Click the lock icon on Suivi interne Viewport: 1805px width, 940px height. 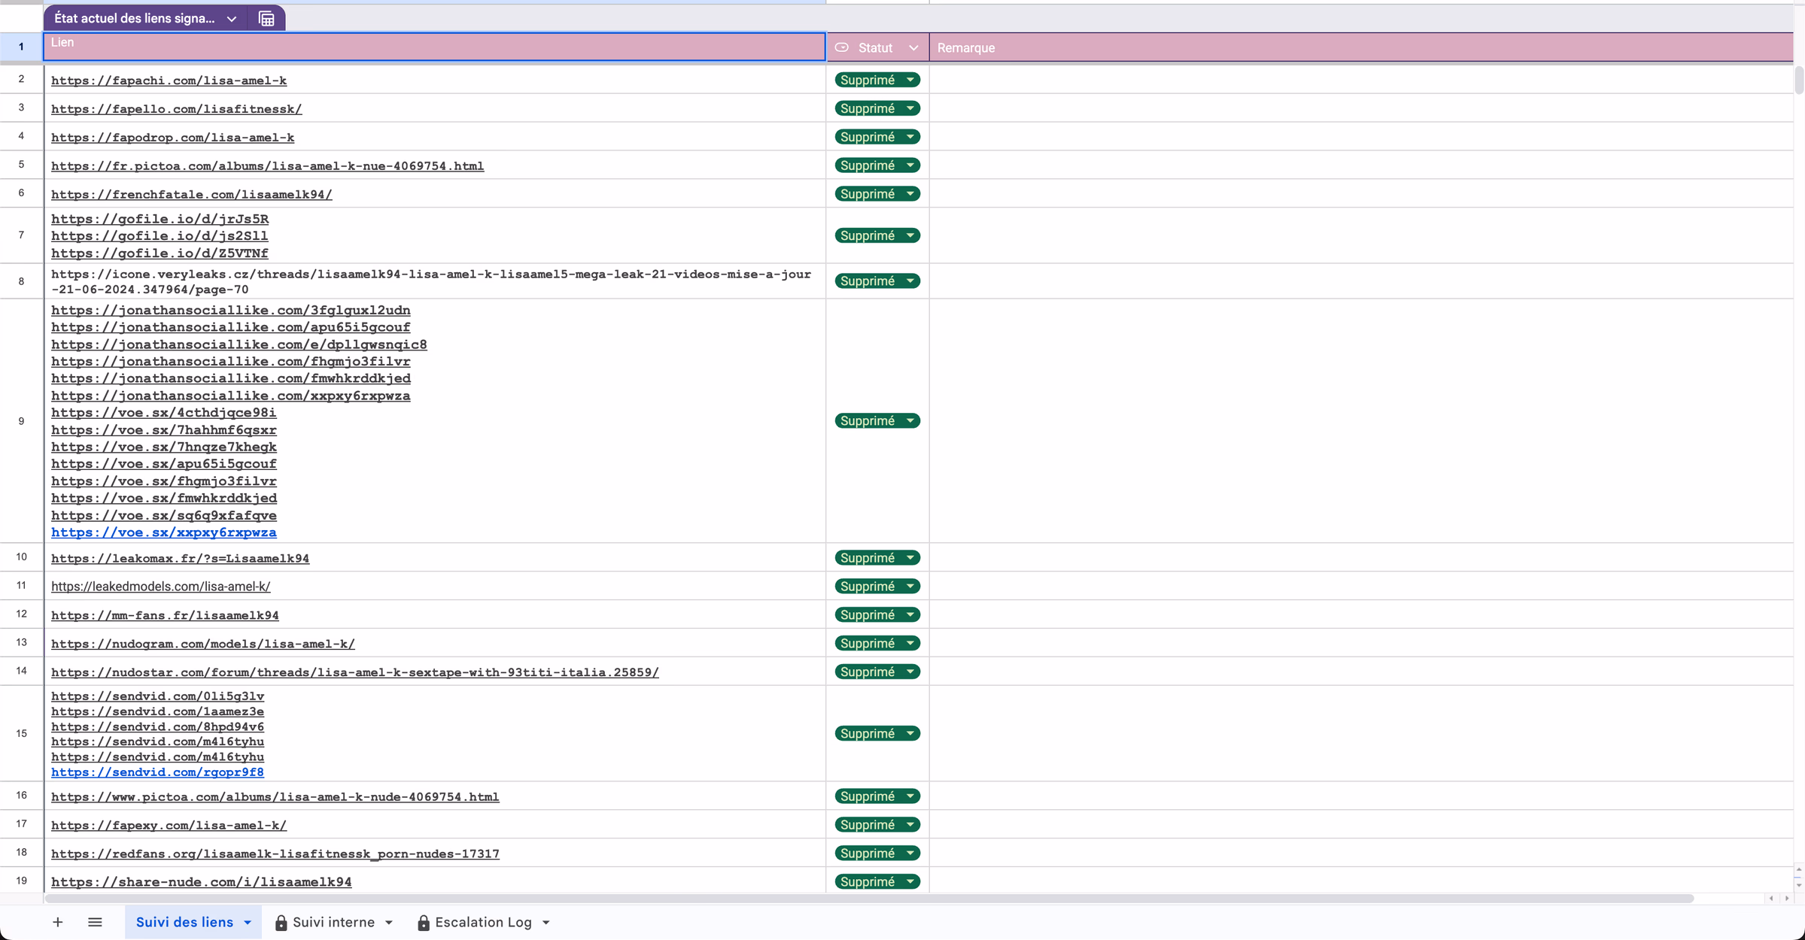pyautogui.click(x=281, y=923)
